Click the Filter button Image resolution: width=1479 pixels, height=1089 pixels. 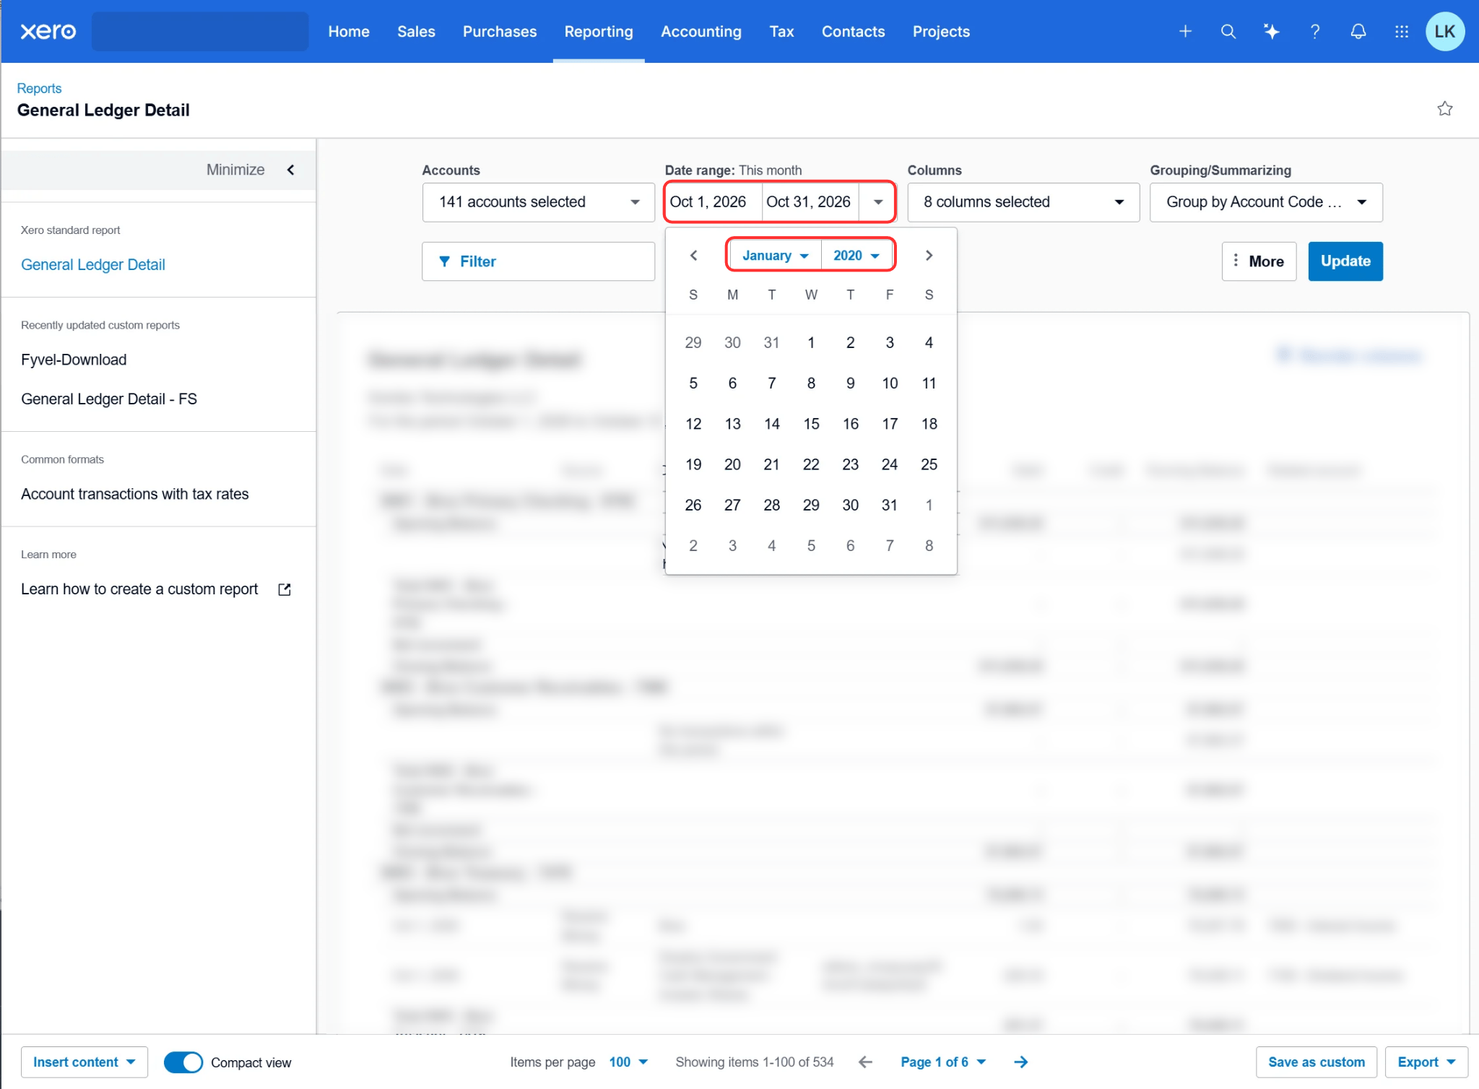[539, 261]
